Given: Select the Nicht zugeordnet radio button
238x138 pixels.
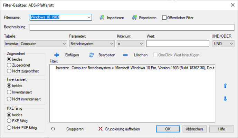Looking at the screenshot, I should coord(9,71).
